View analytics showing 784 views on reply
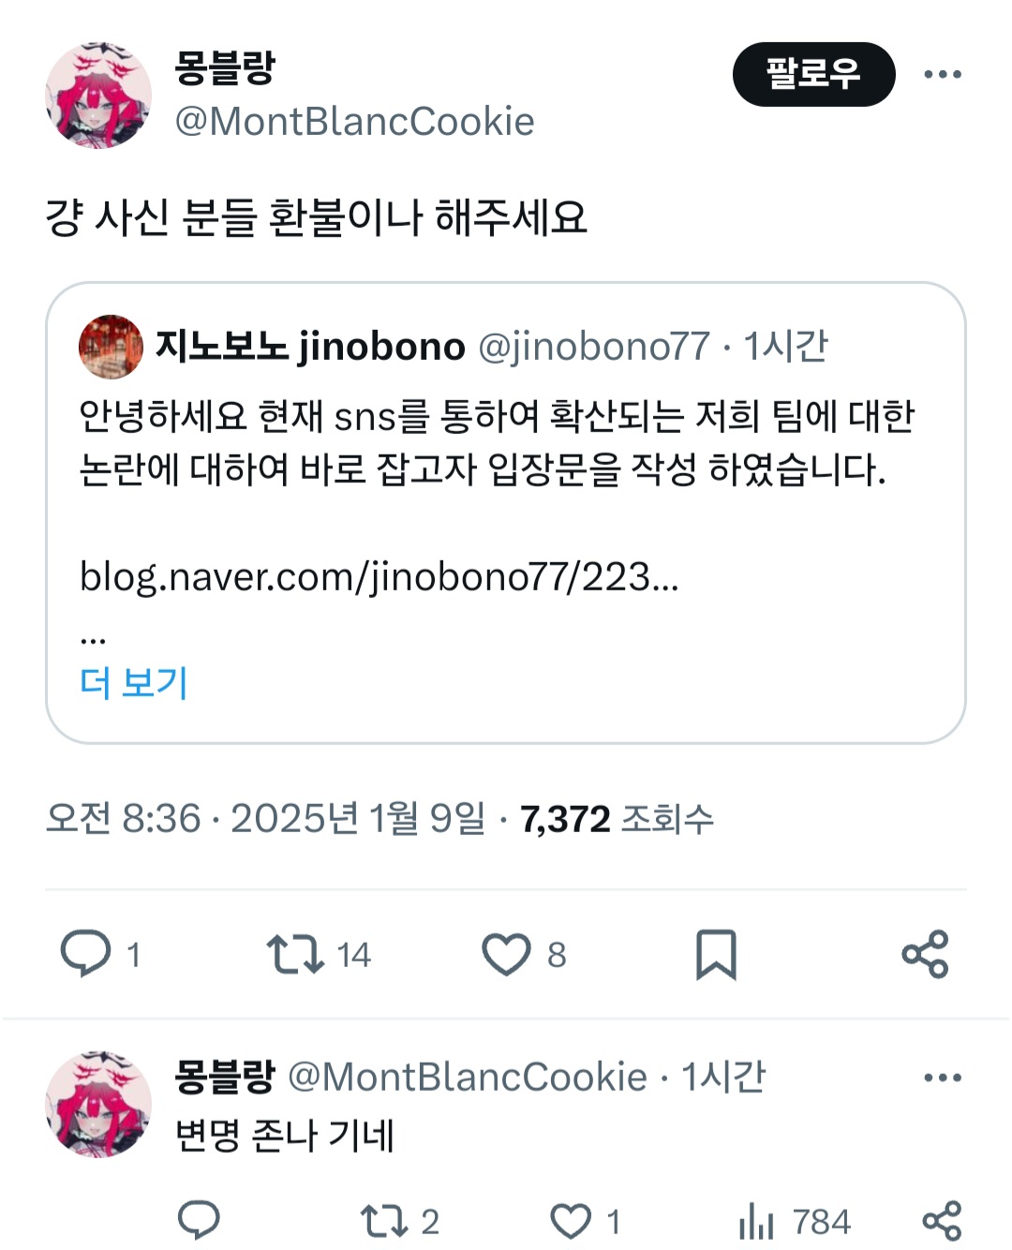This screenshot has height=1250, width=1012. pyautogui.click(x=757, y=1221)
